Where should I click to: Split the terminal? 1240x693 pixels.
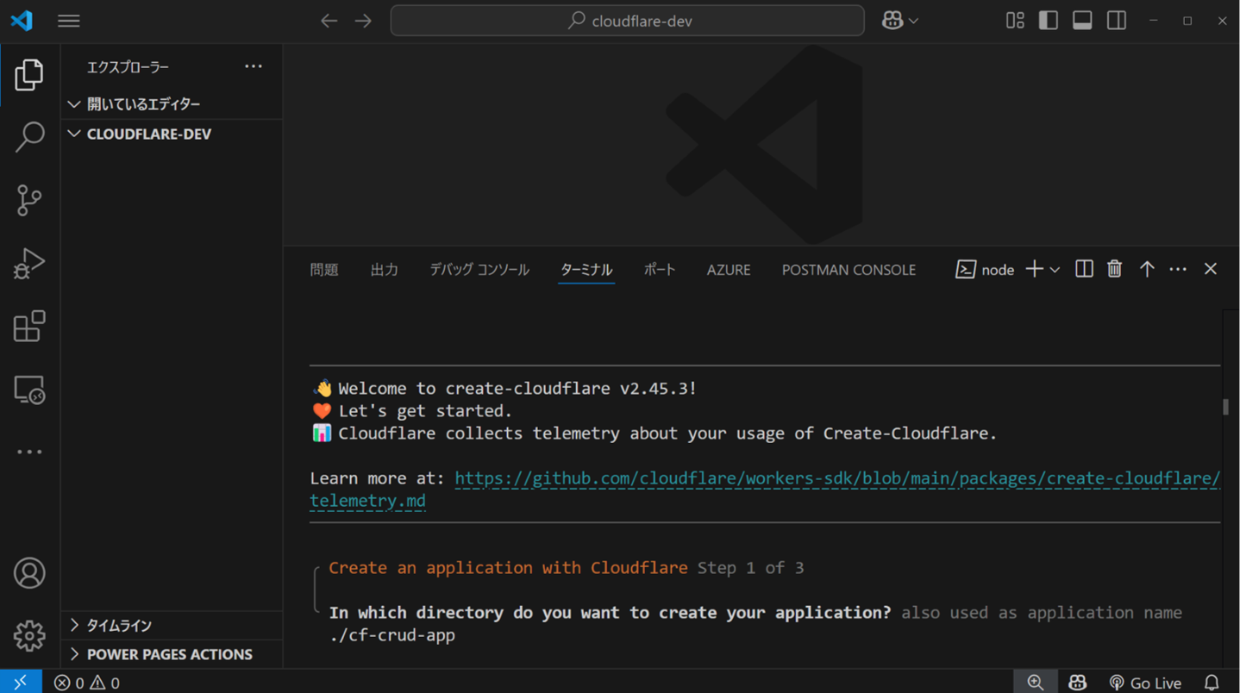coord(1084,269)
